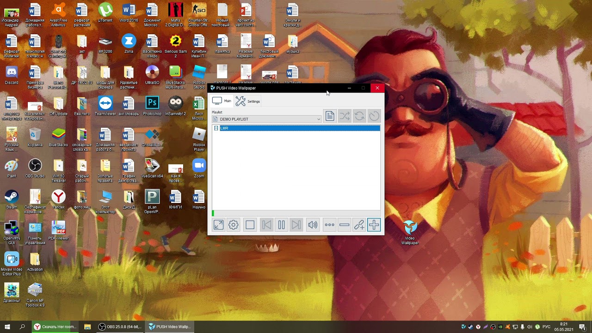Open the playlist file icon button
Viewport: 592px width, 333px height.
pos(330,116)
